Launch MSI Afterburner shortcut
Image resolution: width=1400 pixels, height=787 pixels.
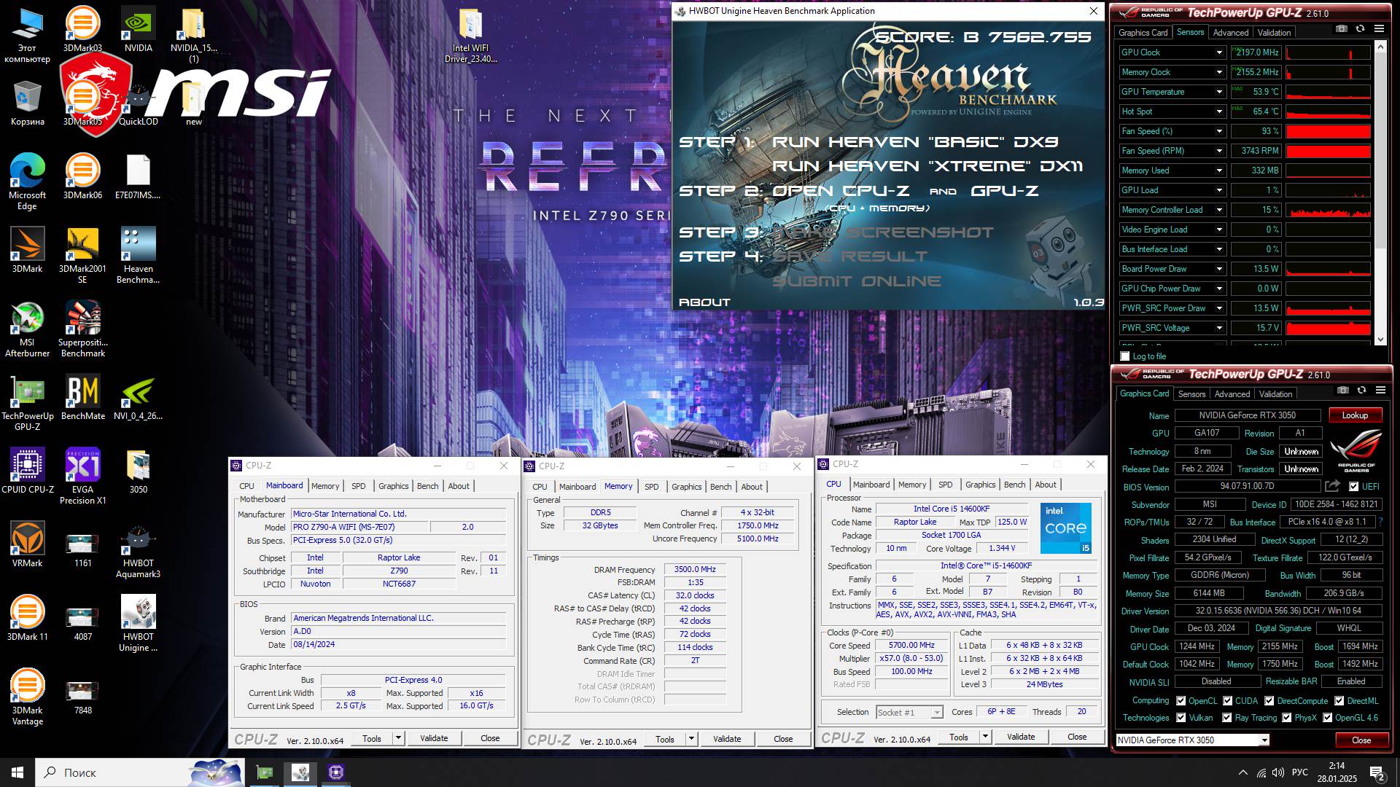click(27, 329)
